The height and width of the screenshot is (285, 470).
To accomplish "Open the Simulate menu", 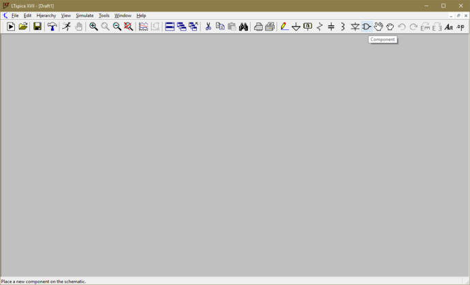I will tap(84, 15).
